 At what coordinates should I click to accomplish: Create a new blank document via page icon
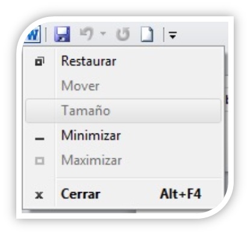click(x=147, y=34)
